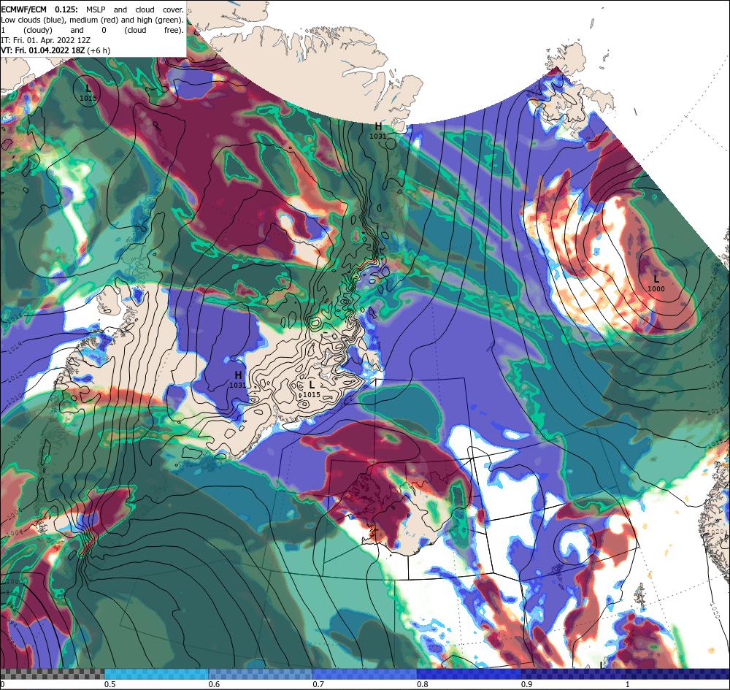Click the 1006 isobar label on the western edge
This screenshot has height=690, width=730.
coord(14,515)
